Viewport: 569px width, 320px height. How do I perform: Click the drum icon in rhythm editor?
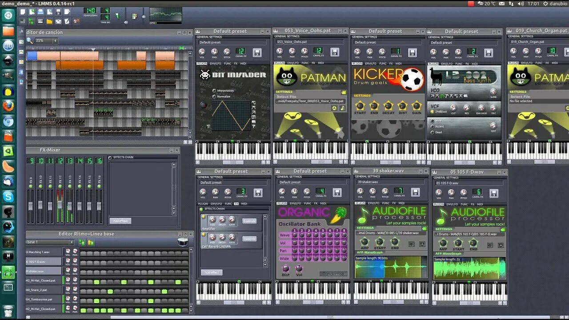[183, 242]
